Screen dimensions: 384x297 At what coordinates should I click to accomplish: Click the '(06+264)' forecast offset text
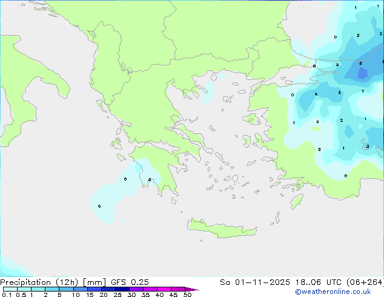point(365,282)
